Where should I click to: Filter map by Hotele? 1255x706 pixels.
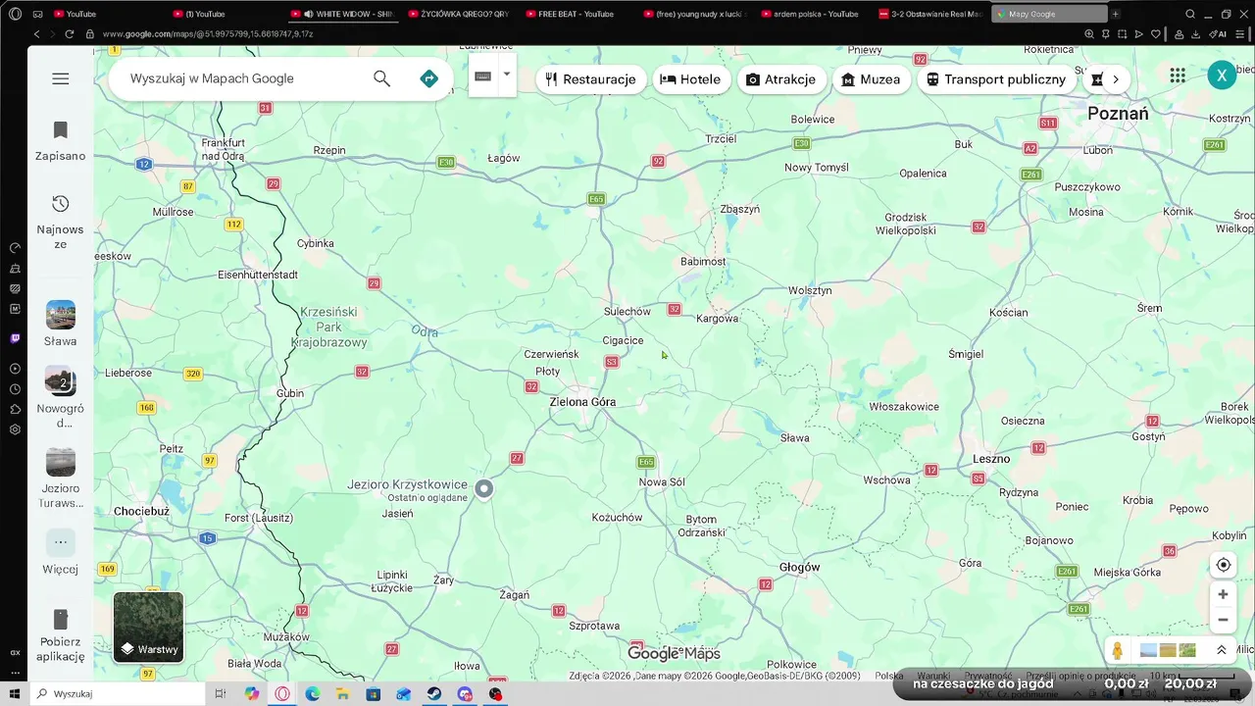click(691, 79)
